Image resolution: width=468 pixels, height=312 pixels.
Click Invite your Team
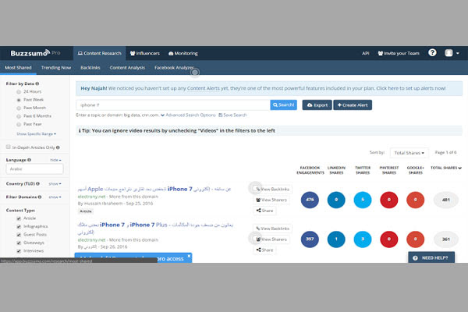399,53
